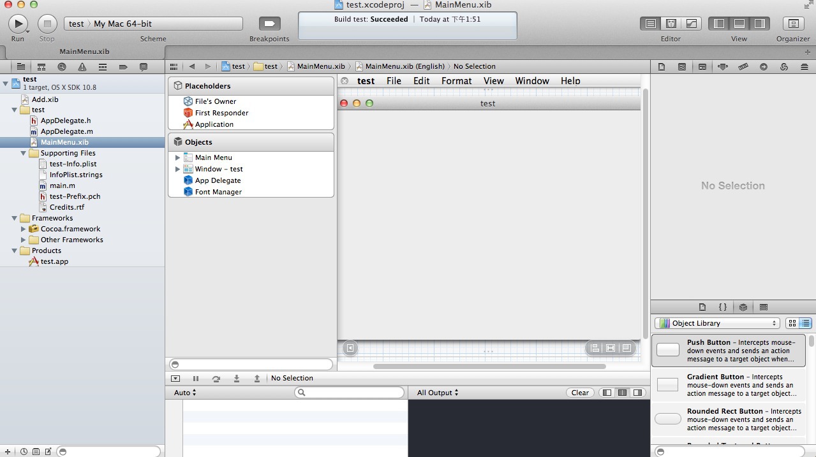Hide the document outline dock

pos(350,348)
